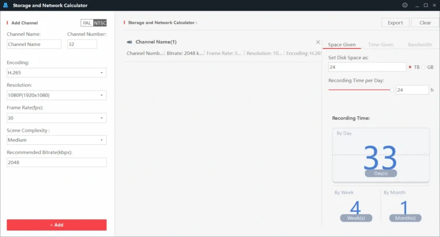Switch video standard to NTSC
The width and height of the screenshot is (440, 237).
pyautogui.click(x=100, y=23)
